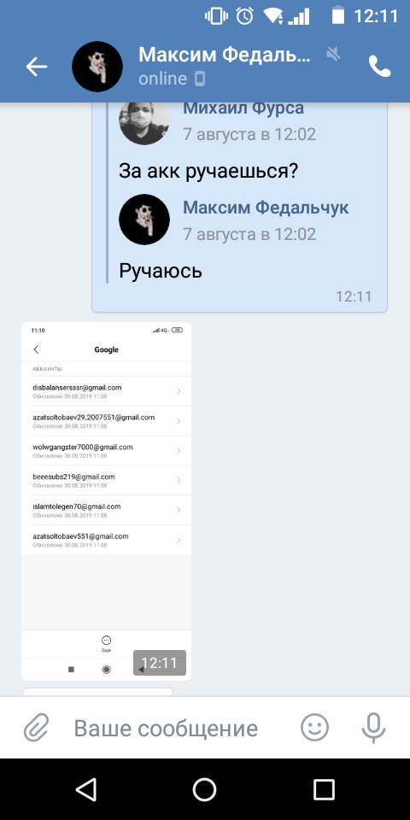
Task: Open Михаил Фурса's avatar in forwarded message
Action: click(144, 121)
